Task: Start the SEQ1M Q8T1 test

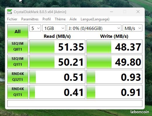Action: 18,47
